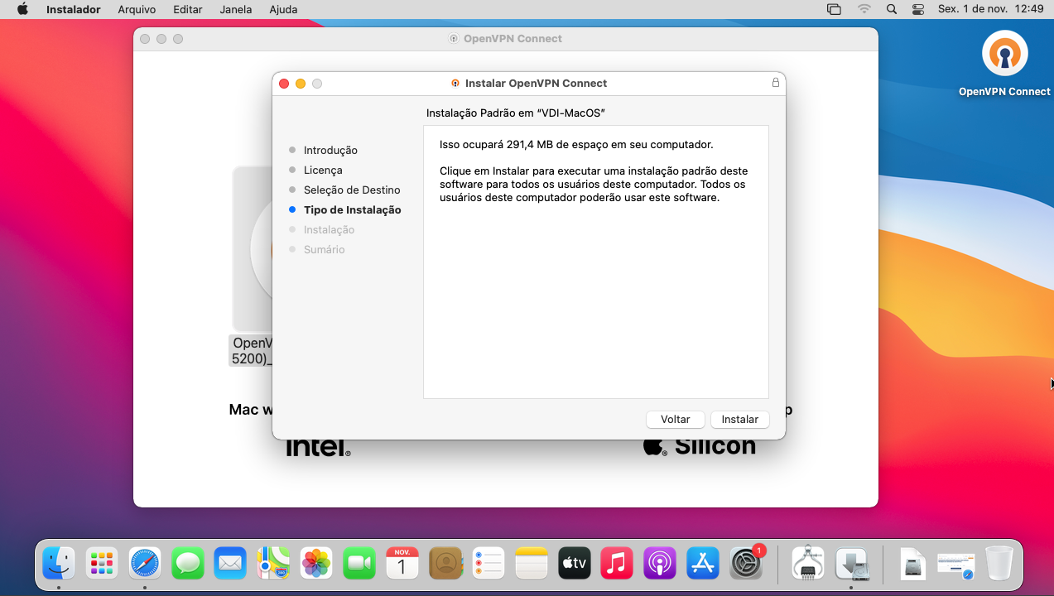The width and height of the screenshot is (1054, 596).
Task: Open Maps from the Dock
Action: [x=273, y=564]
